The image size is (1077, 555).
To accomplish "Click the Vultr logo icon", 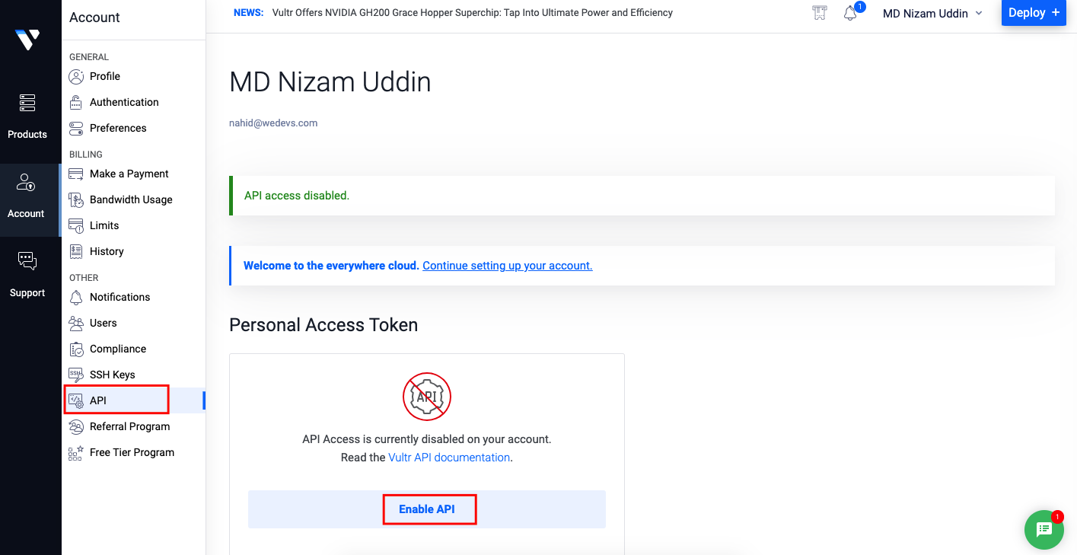I will (x=27, y=40).
